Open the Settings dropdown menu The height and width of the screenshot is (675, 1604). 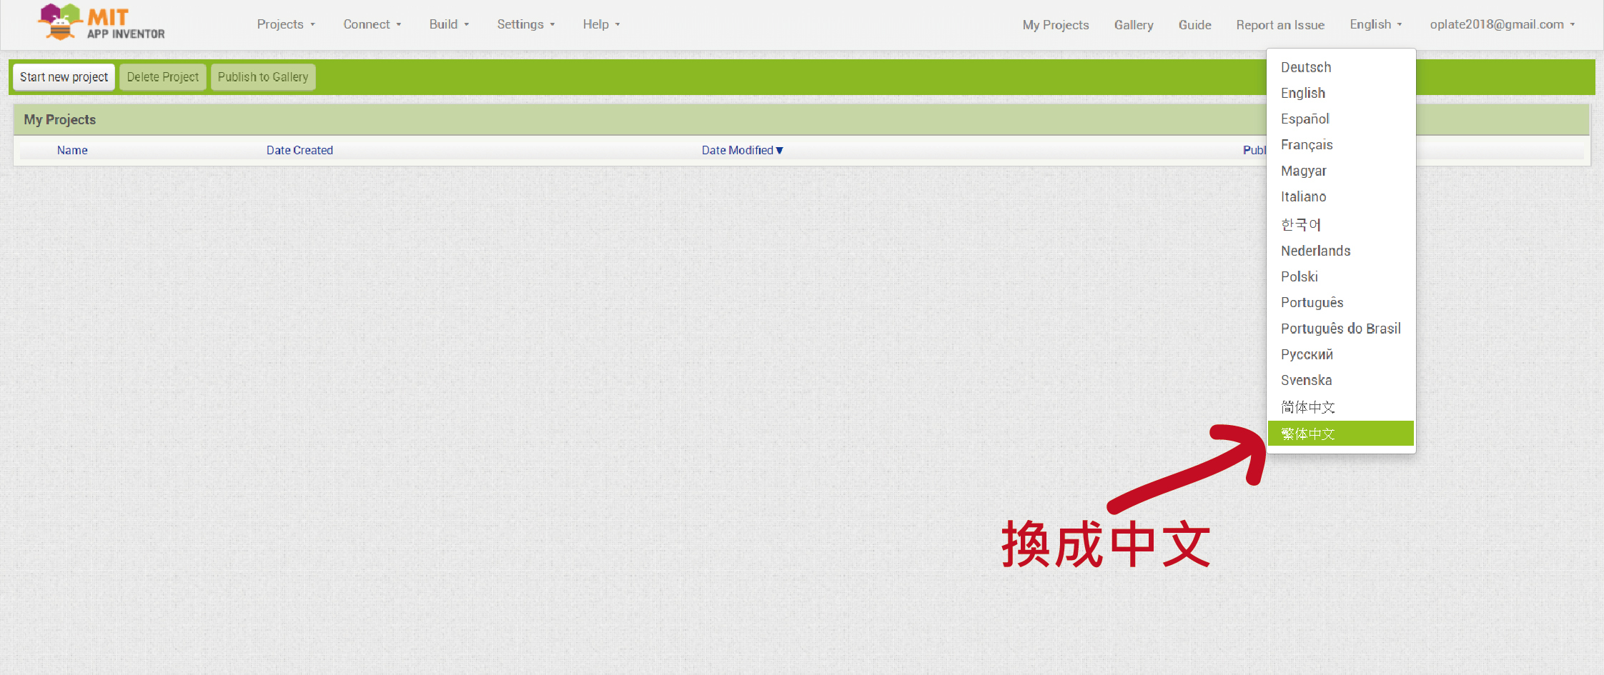(x=526, y=24)
